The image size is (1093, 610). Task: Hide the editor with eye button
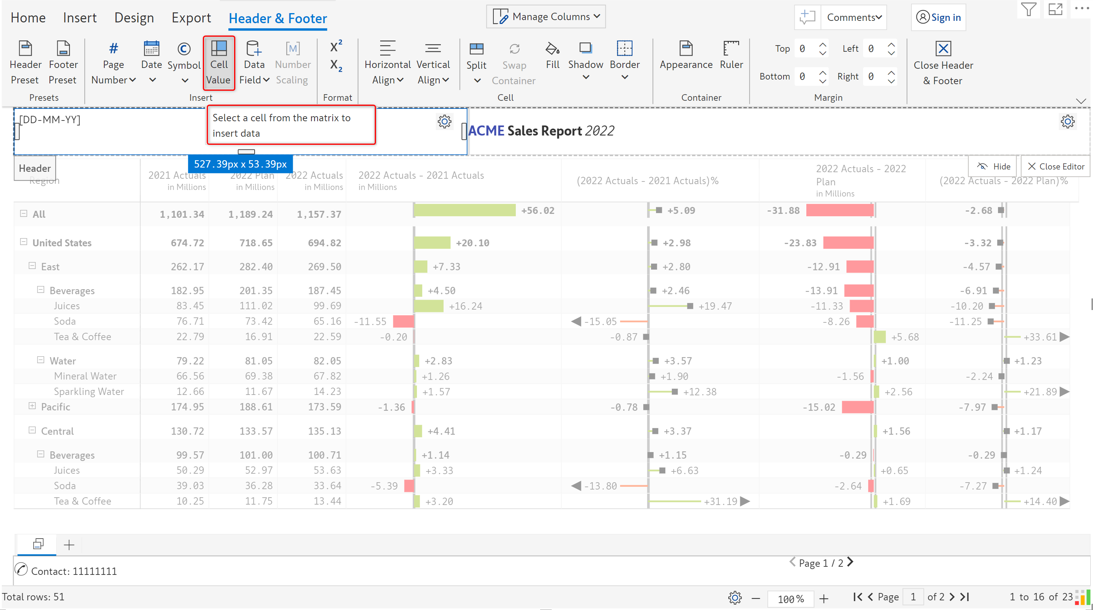(993, 166)
